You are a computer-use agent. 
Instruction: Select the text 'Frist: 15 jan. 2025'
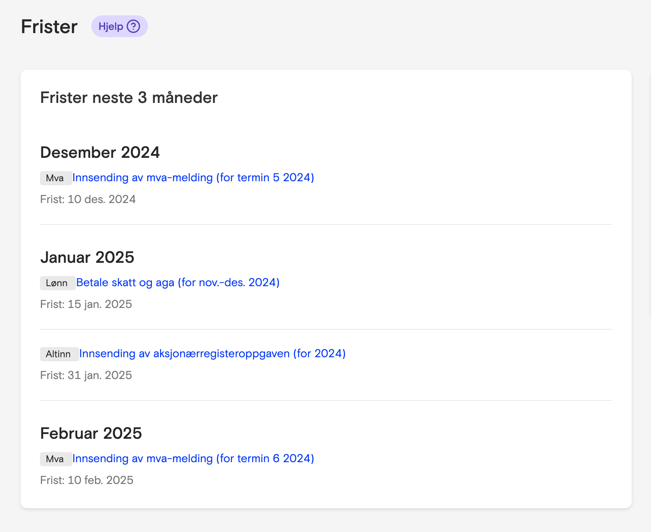click(86, 304)
